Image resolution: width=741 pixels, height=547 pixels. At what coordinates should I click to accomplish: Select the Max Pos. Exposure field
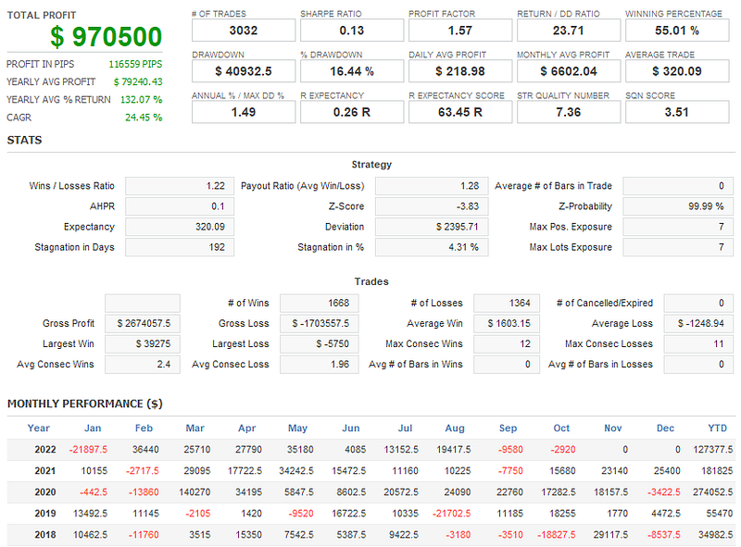click(678, 227)
